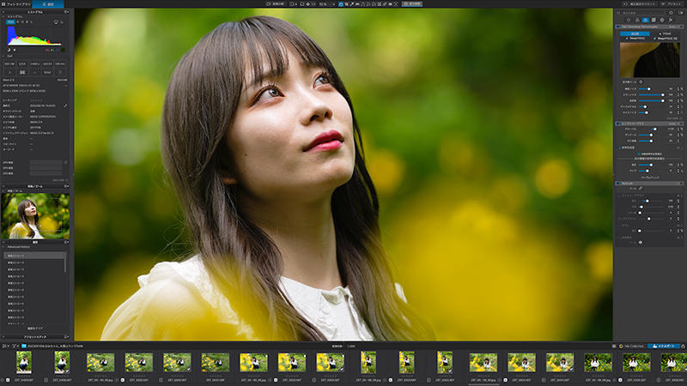Edit capture date with the pencil icon

(65, 106)
